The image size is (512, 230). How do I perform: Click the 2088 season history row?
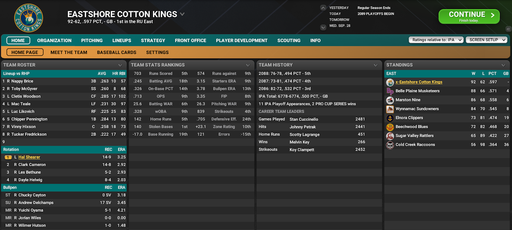(x=319, y=74)
